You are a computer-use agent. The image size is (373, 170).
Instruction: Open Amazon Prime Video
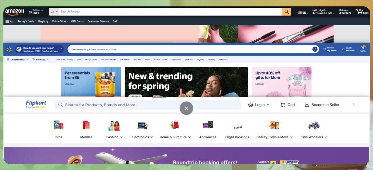60,21
